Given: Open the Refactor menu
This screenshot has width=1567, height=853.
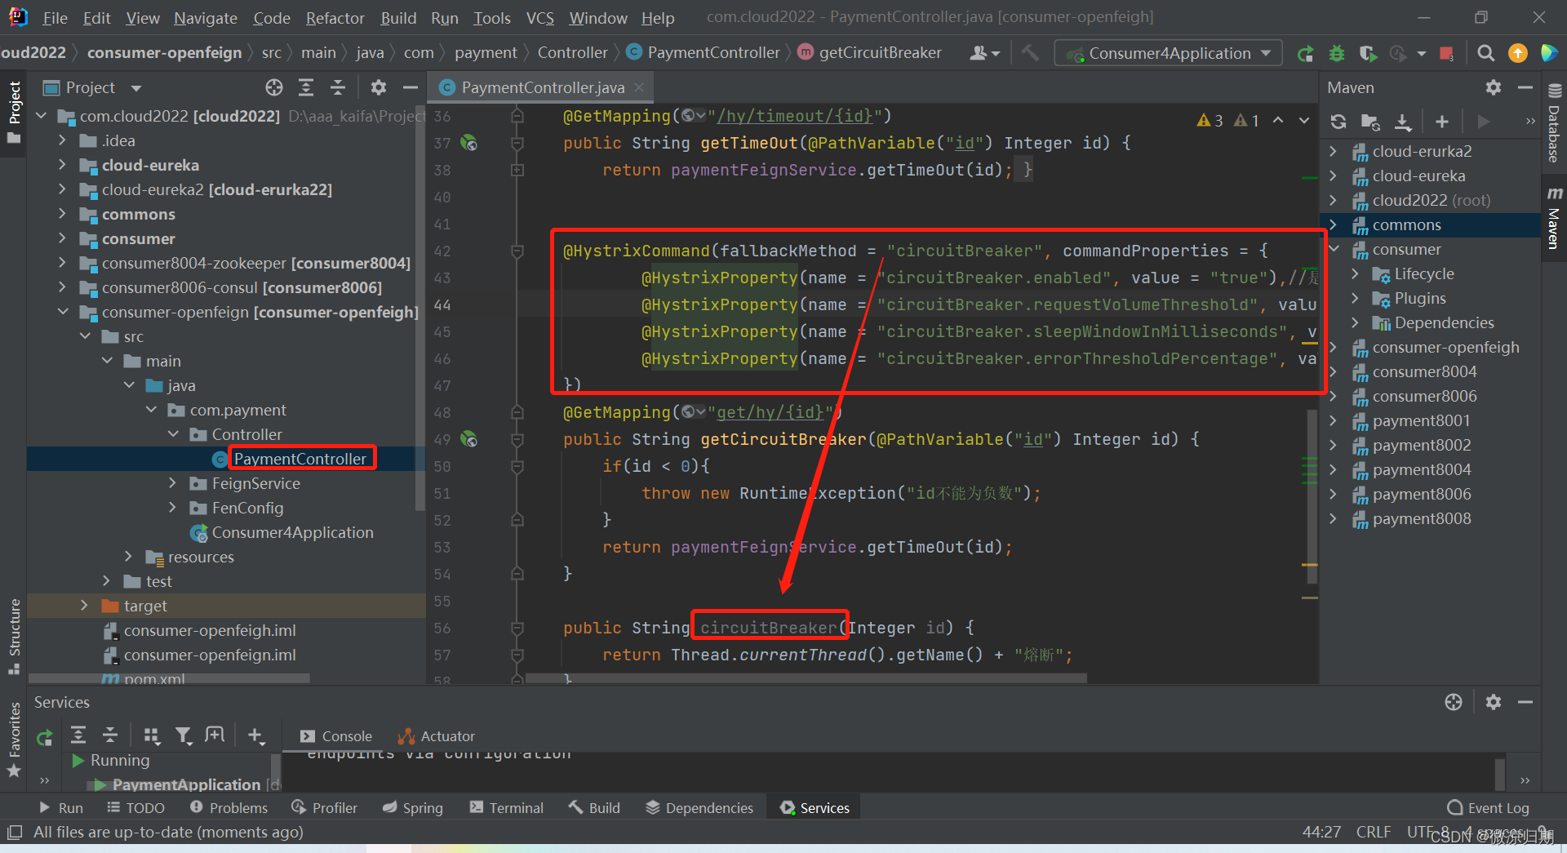Looking at the screenshot, I should (335, 17).
